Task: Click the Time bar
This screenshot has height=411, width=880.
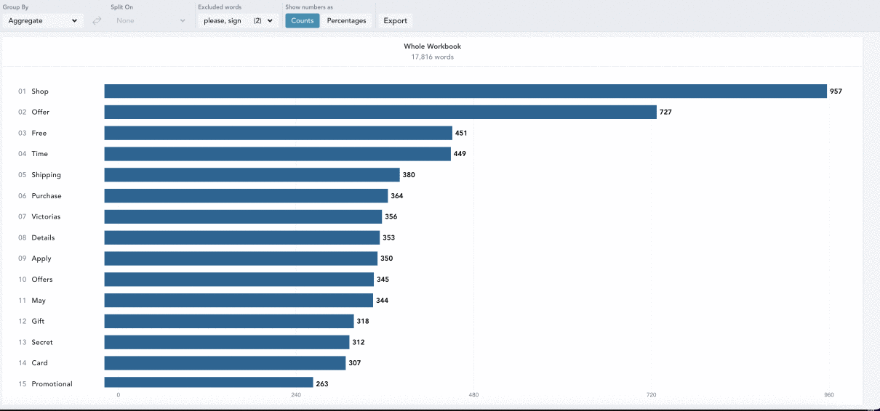Action: point(278,154)
